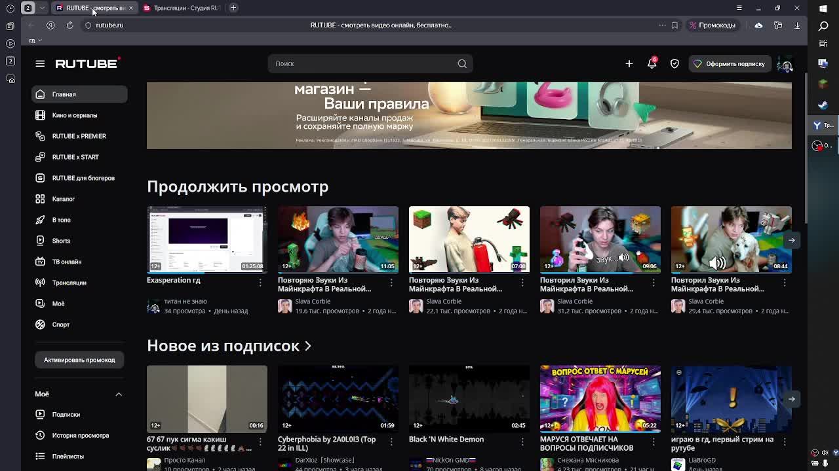Go to Главная in sidebar

79,94
